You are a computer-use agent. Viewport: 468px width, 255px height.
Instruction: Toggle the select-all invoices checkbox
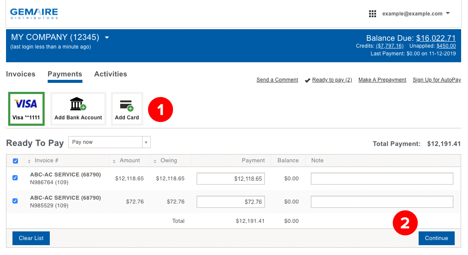click(x=15, y=161)
